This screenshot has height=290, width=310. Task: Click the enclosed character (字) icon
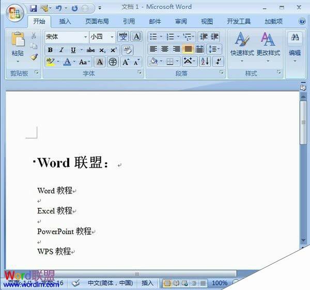point(113,62)
